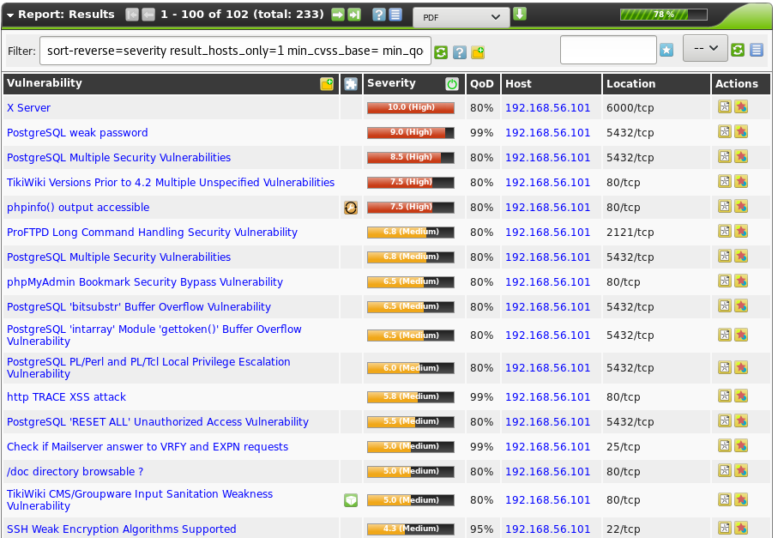Open the PDF report format dropdown
778x538 pixels.
(461, 16)
